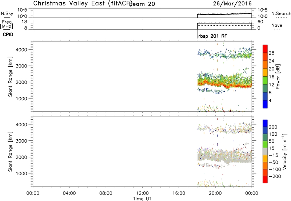
Task: Click 'Slant Range [km]' label of velocity panel
Action: pos(10,152)
